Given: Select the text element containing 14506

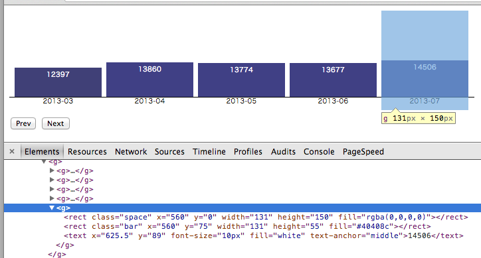Looking at the screenshot, I should point(264,235).
